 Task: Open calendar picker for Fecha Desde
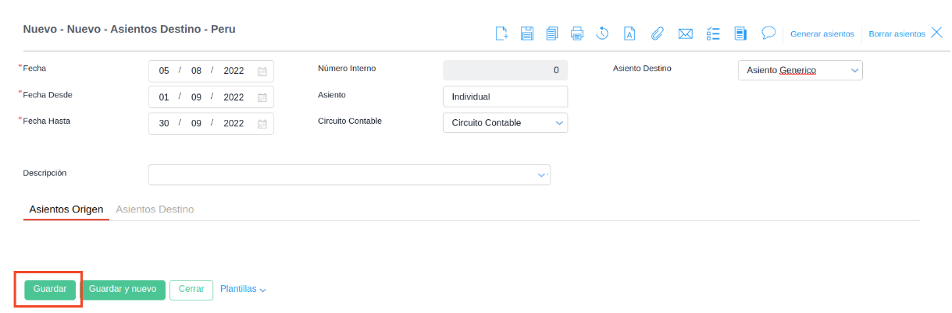point(262,97)
